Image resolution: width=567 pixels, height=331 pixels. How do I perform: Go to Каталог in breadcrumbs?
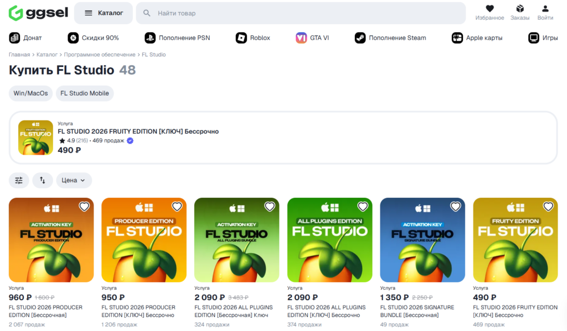click(47, 55)
